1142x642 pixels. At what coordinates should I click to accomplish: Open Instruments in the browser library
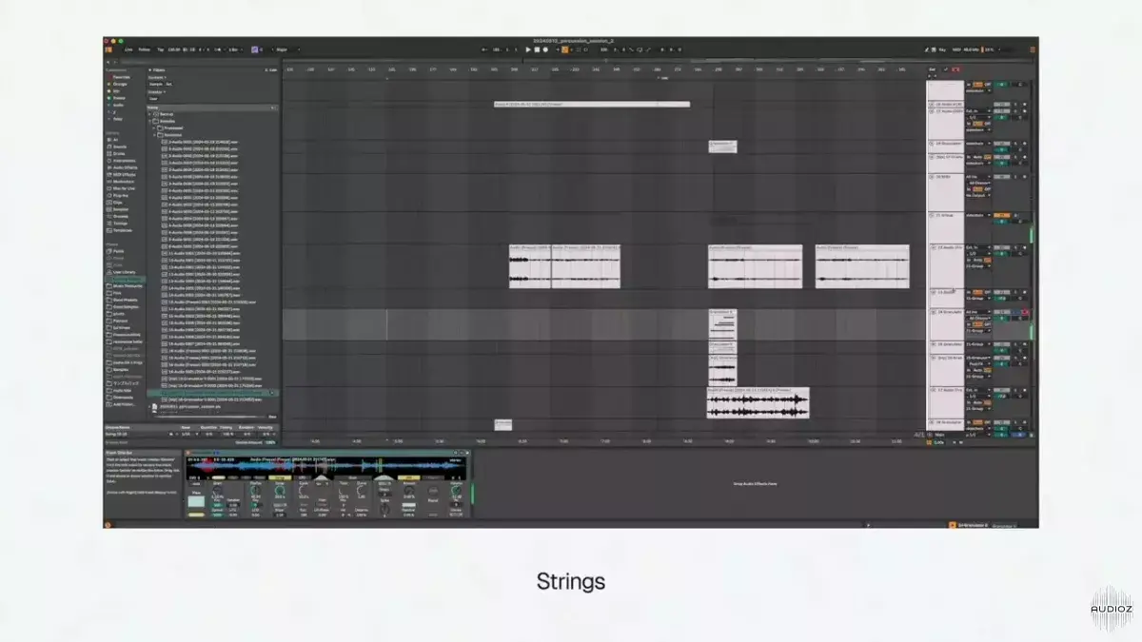click(123, 160)
